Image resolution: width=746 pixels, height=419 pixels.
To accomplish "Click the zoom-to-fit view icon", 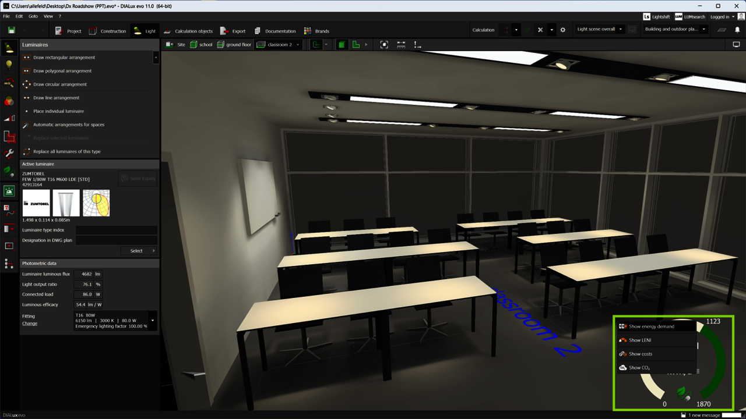I will coord(384,45).
